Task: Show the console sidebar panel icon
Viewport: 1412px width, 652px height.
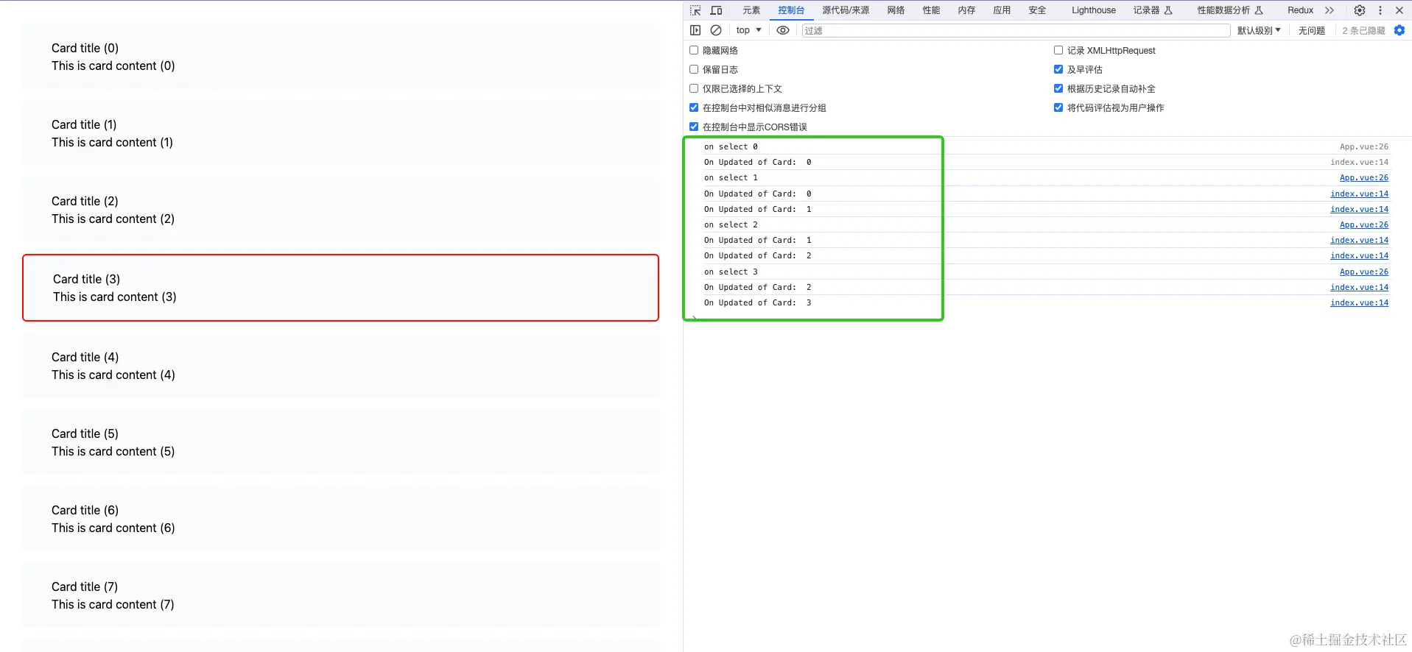Action: pos(695,30)
